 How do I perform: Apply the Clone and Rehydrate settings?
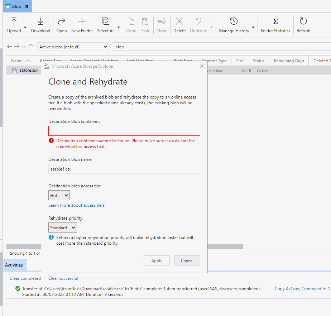click(x=157, y=260)
